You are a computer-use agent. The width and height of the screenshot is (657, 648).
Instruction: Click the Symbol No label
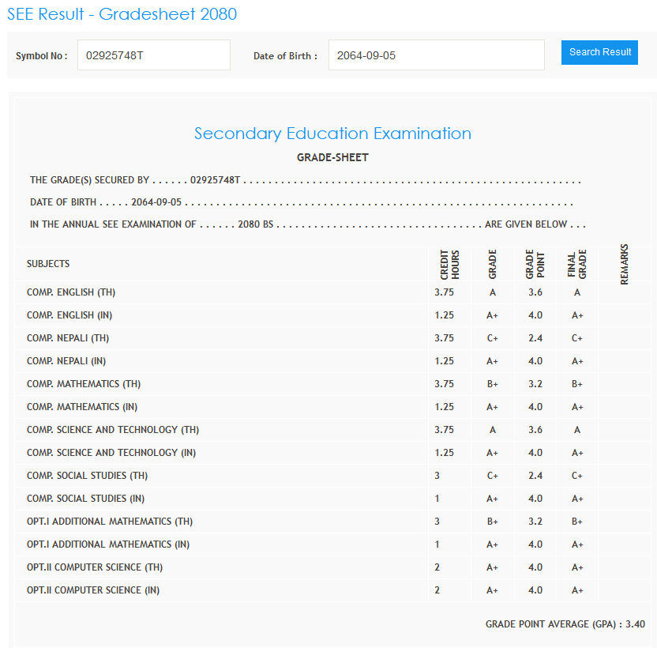(41, 56)
